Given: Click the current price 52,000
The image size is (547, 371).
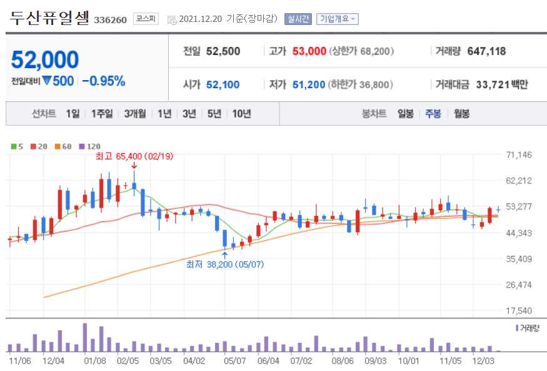Looking at the screenshot, I should click(45, 59).
